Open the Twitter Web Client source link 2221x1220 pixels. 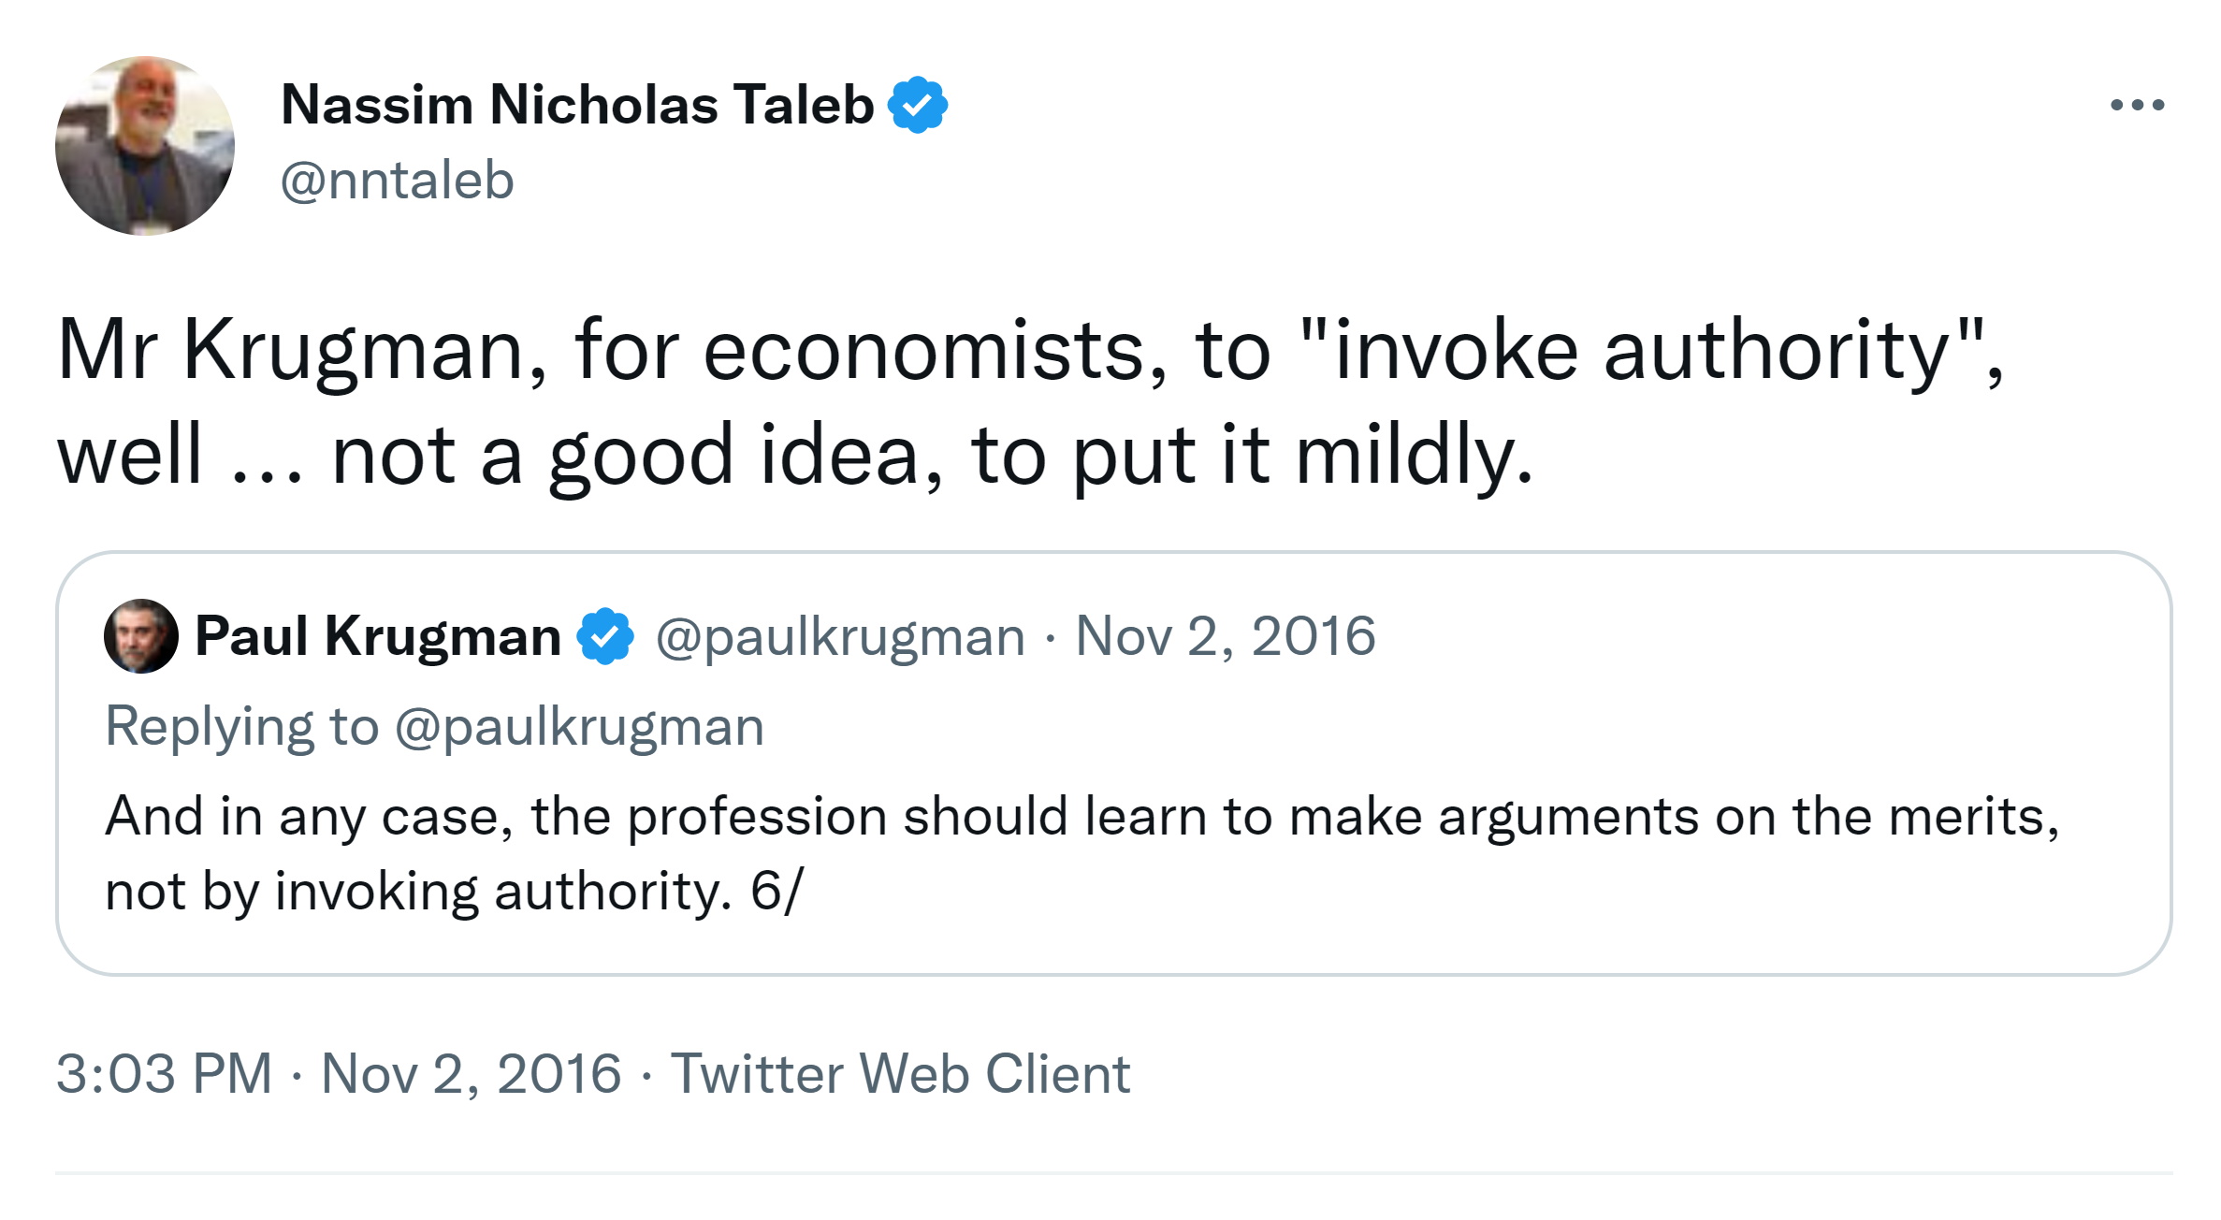tap(900, 1073)
